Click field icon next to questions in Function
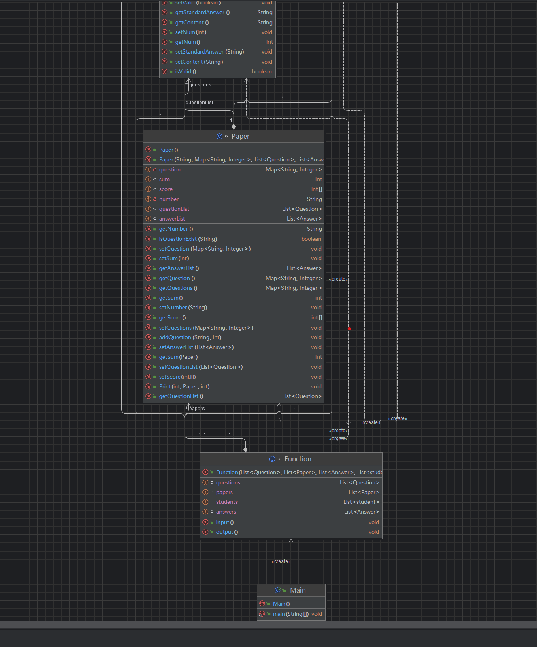Screen dimensions: 537x647 205,482
